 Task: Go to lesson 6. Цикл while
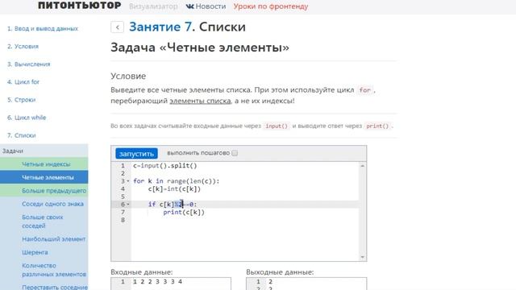point(27,118)
